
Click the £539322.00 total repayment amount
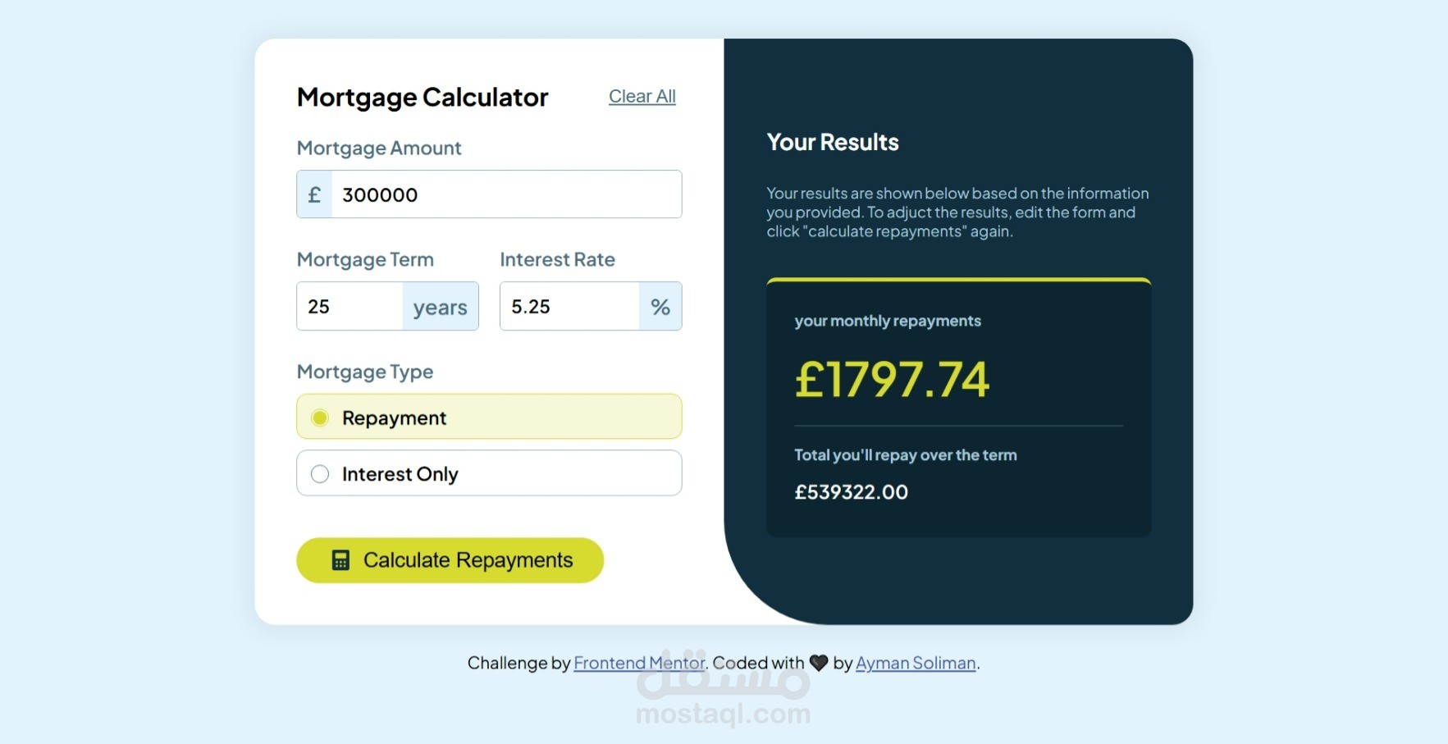[852, 492]
